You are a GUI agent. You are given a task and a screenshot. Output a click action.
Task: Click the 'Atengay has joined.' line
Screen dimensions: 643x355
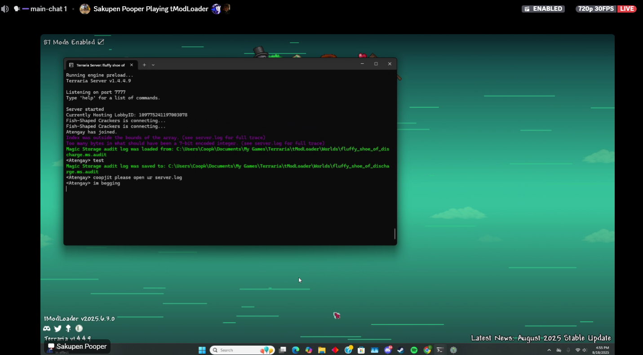(x=92, y=132)
